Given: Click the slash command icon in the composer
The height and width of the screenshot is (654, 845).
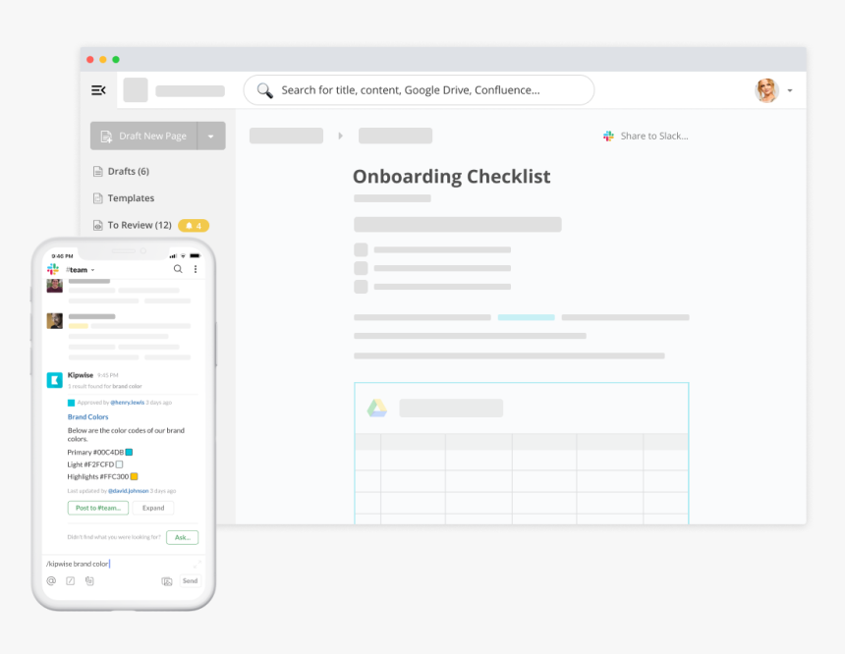Looking at the screenshot, I should (70, 581).
